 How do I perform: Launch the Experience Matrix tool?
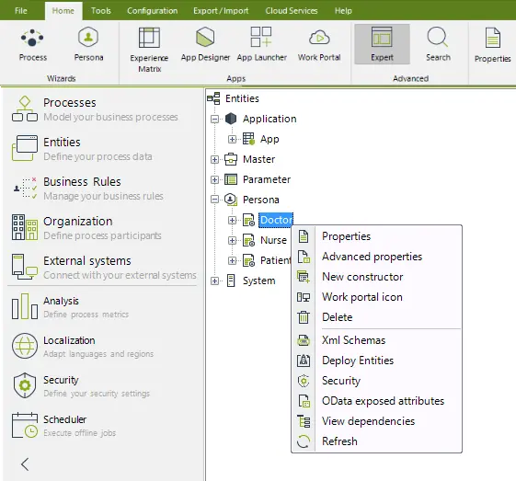pyautogui.click(x=149, y=50)
